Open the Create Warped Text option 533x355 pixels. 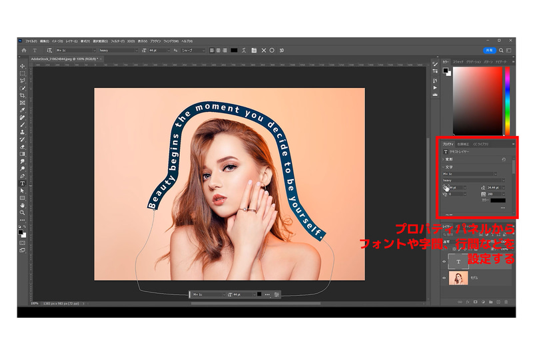pos(244,50)
